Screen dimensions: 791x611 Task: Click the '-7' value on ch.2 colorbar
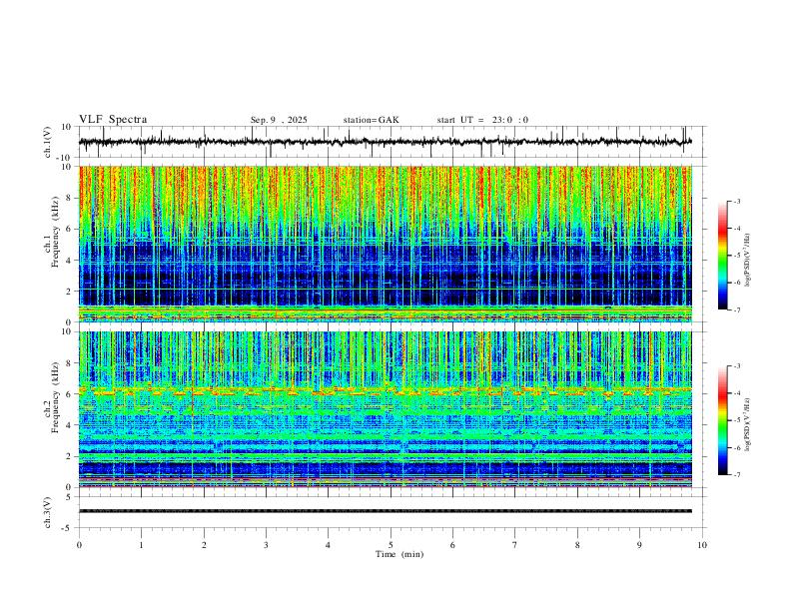[736, 474]
